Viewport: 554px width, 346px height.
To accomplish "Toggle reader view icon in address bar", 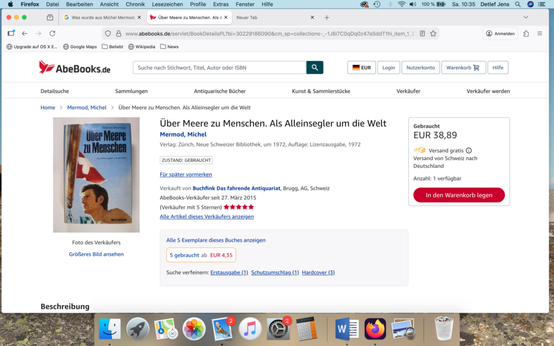I will [422, 34].
